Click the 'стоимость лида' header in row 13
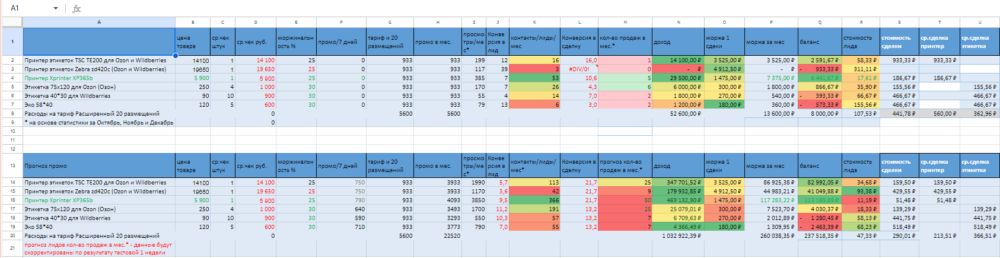1000x258 pixels. pyautogui.click(x=861, y=165)
